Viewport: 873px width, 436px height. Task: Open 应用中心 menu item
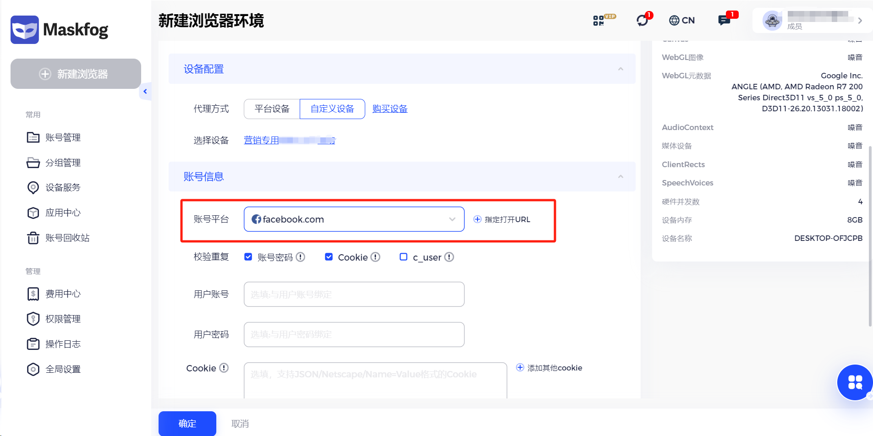tap(63, 213)
